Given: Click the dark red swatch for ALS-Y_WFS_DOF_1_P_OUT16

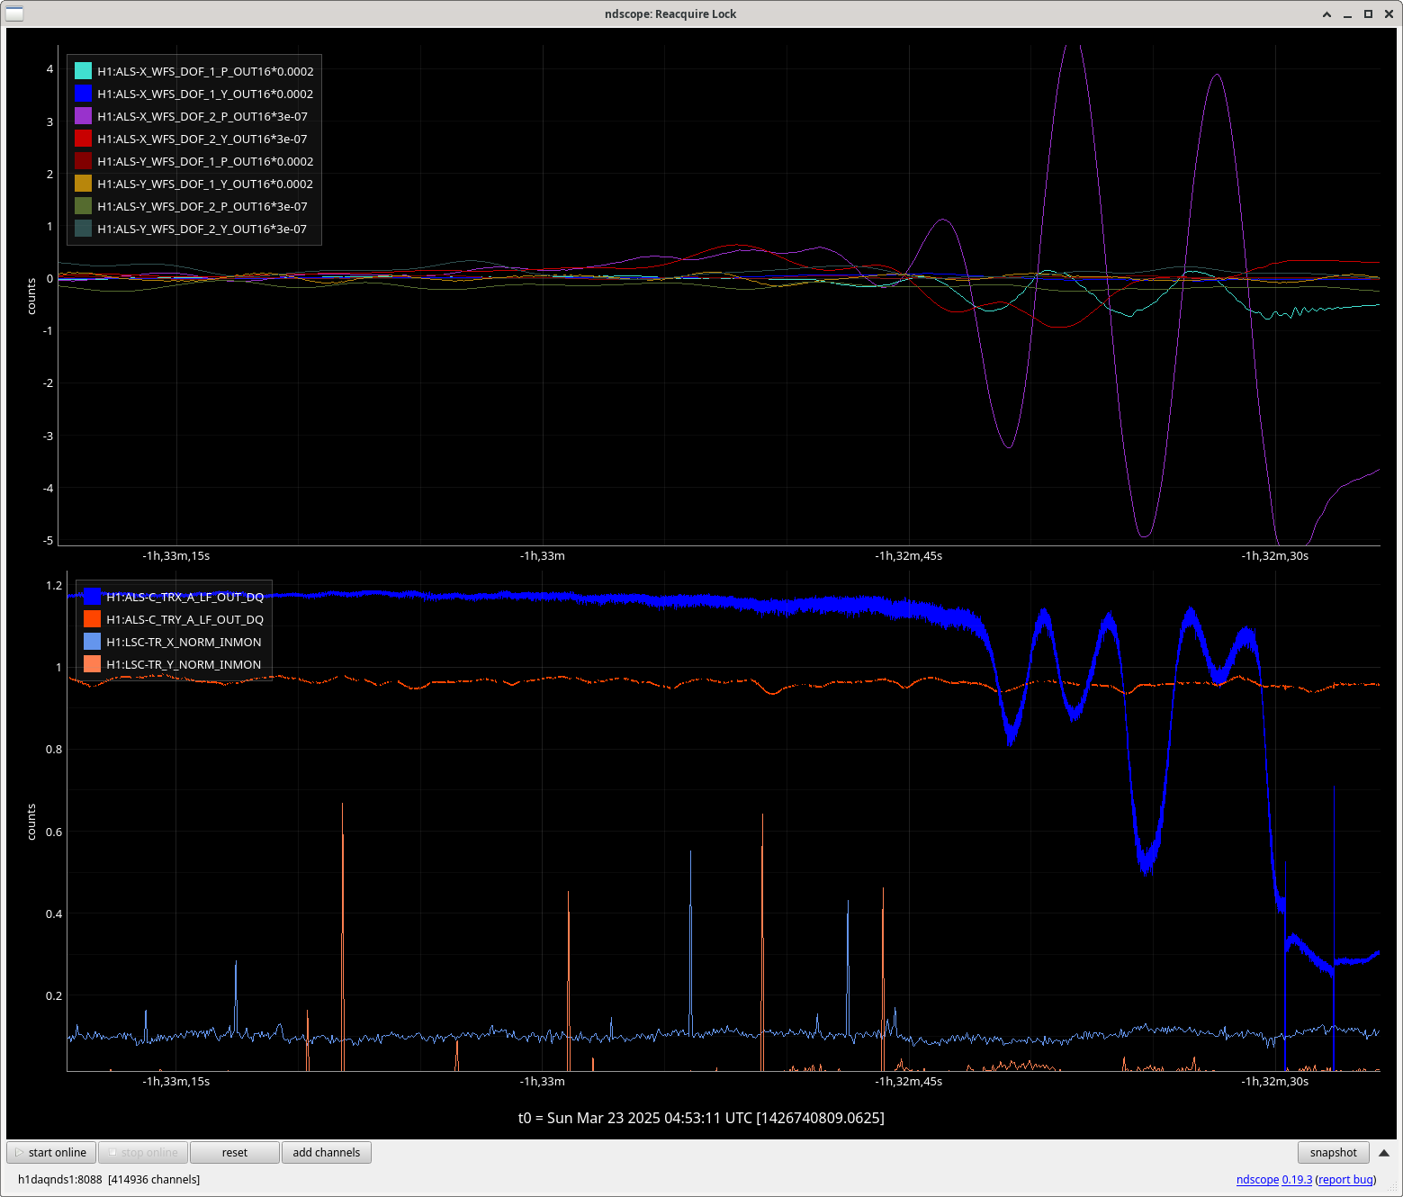Looking at the screenshot, I should coord(83,161).
